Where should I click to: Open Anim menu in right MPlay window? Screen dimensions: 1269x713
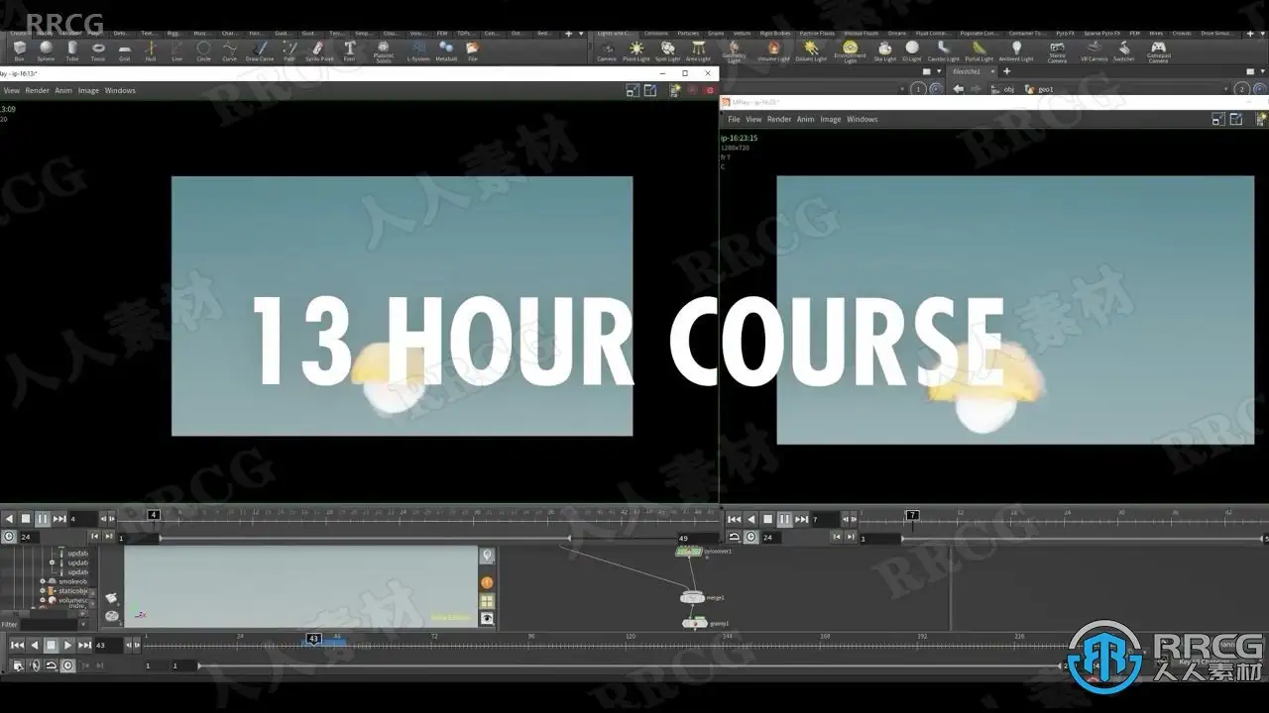click(806, 119)
